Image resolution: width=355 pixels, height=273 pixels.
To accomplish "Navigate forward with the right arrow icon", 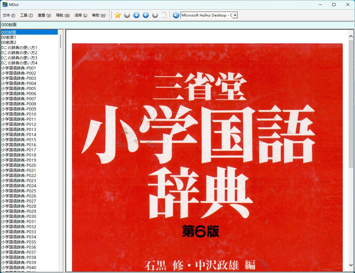I will click(x=155, y=15).
